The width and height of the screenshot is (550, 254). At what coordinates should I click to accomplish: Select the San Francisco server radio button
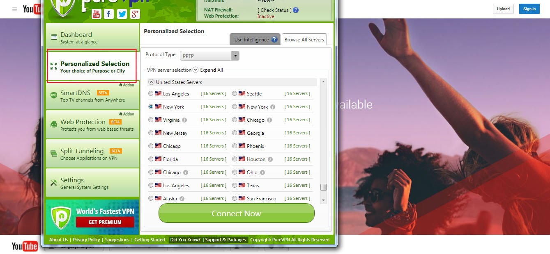click(235, 198)
